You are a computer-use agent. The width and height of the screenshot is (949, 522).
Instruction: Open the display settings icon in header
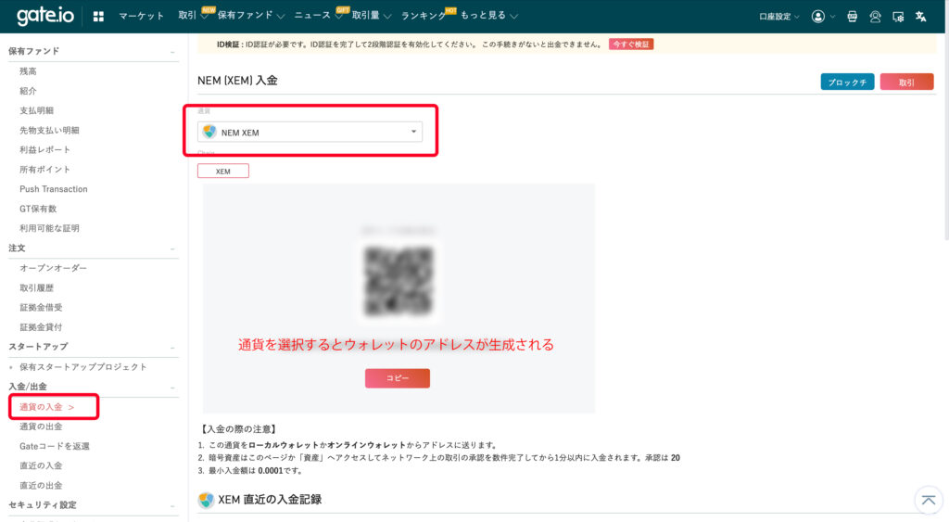(898, 17)
